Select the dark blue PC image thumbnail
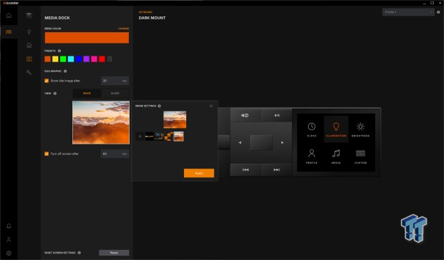The height and width of the screenshot is (260, 444). pyautogui.click(x=159, y=136)
